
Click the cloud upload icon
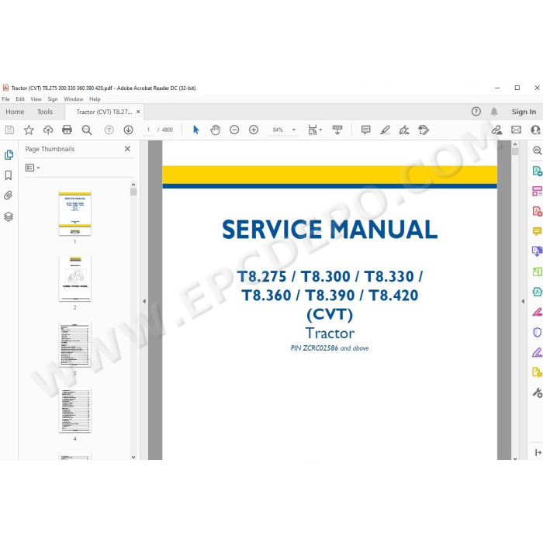coord(48,130)
